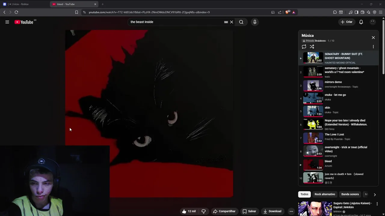The height and width of the screenshot is (216, 385).
Task: Open Leo AI sparkle icon
Action: [368, 12]
